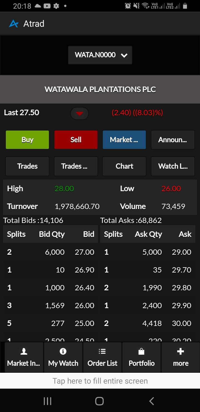Select the bid row at 27.00
The width and height of the screenshot is (200, 412).
[51, 252]
